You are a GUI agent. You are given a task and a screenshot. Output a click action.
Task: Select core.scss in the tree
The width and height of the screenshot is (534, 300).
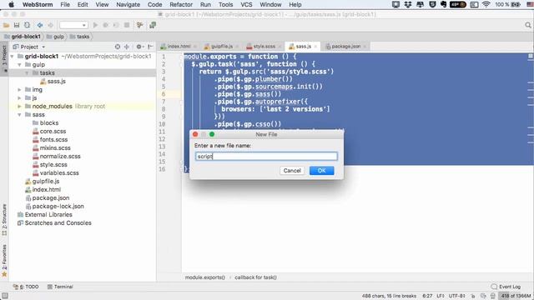coord(49,132)
